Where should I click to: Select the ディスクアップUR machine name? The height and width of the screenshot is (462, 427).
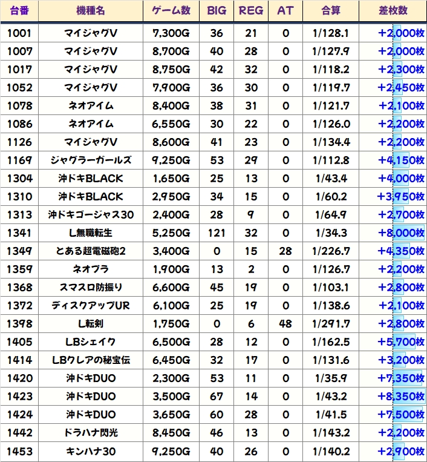click(x=90, y=306)
